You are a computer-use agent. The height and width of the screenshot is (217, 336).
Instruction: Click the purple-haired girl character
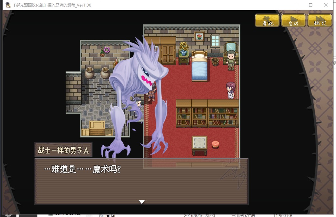coord(231,90)
